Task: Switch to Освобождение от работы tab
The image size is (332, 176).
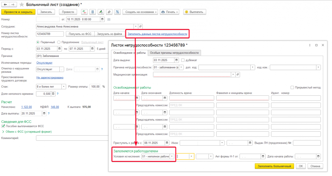Action: (129, 53)
